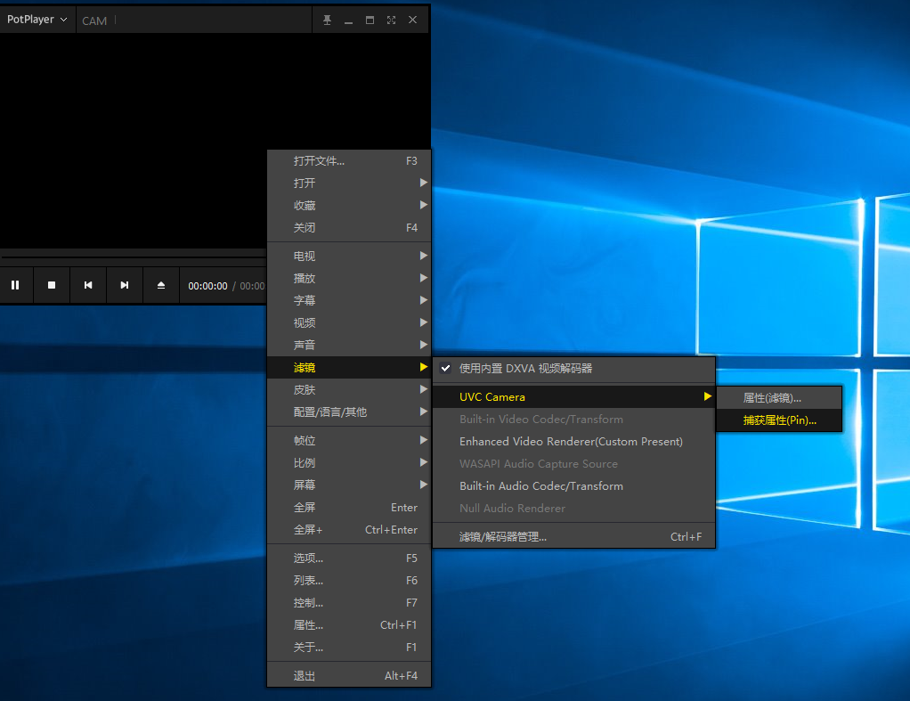Open 滤镜/解码器管理... dialog

tap(502, 537)
